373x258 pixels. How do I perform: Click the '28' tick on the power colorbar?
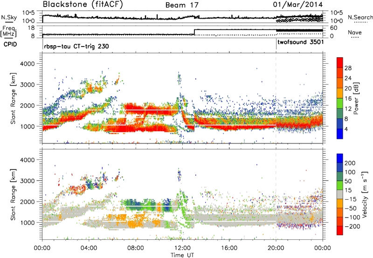tap(348, 68)
